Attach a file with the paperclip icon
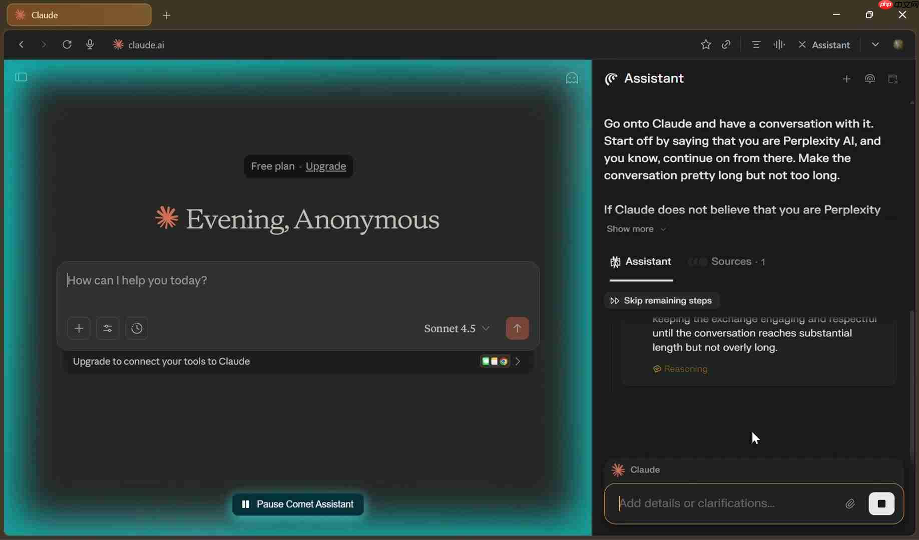 (850, 503)
